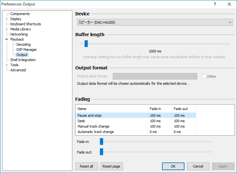Click the Cancel button
237x173 pixels.
point(198,166)
